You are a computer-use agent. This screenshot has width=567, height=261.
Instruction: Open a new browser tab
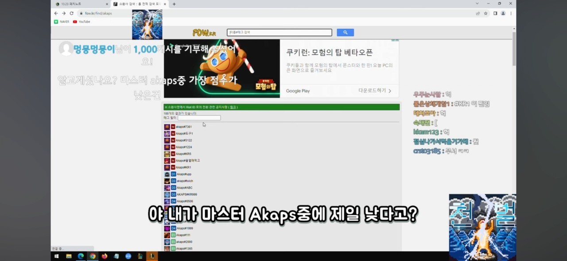174,4
